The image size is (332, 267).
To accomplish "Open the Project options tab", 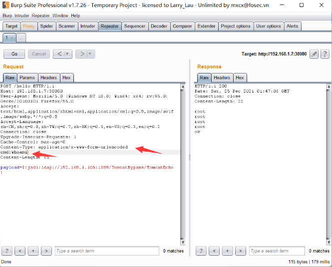I will click(x=236, y=26).
